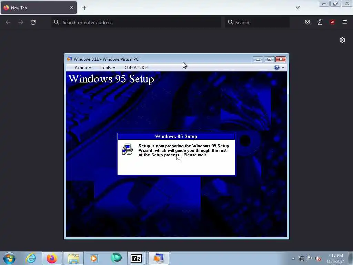The image size is (353, 265).
Task: Expand the help dropdown arrow
Action: point(283,68)
